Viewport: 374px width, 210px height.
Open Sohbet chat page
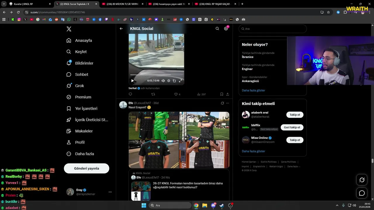tap(77, 74)
